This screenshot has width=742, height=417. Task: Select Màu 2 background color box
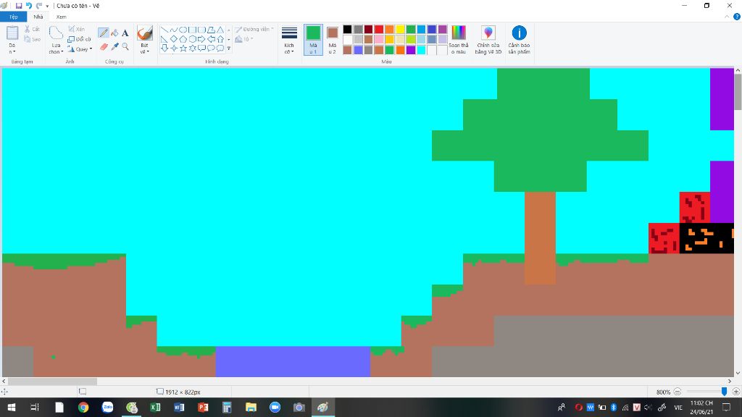332,40
